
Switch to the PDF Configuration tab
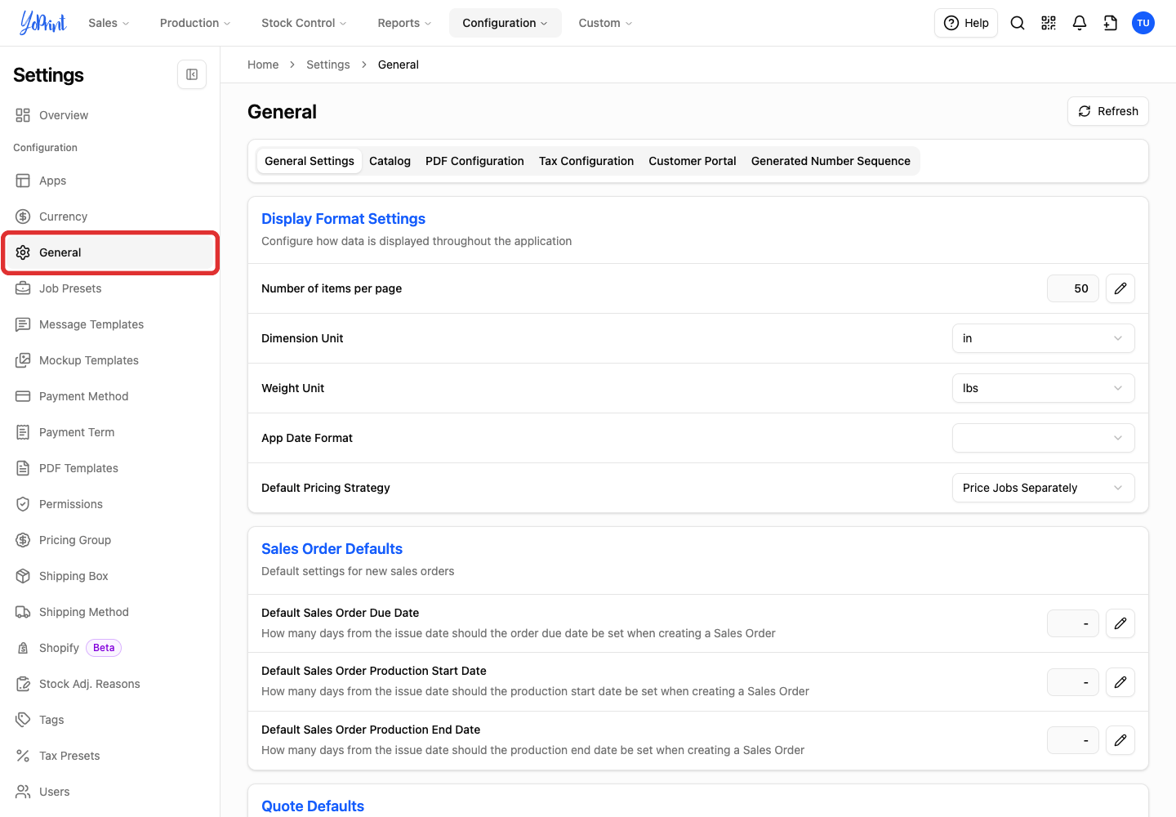(x=474, y=161)
